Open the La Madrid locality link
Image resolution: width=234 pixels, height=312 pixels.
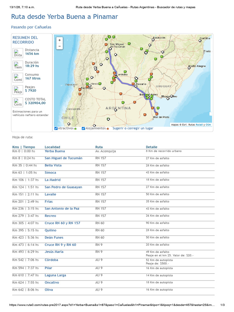coord(52,180)
